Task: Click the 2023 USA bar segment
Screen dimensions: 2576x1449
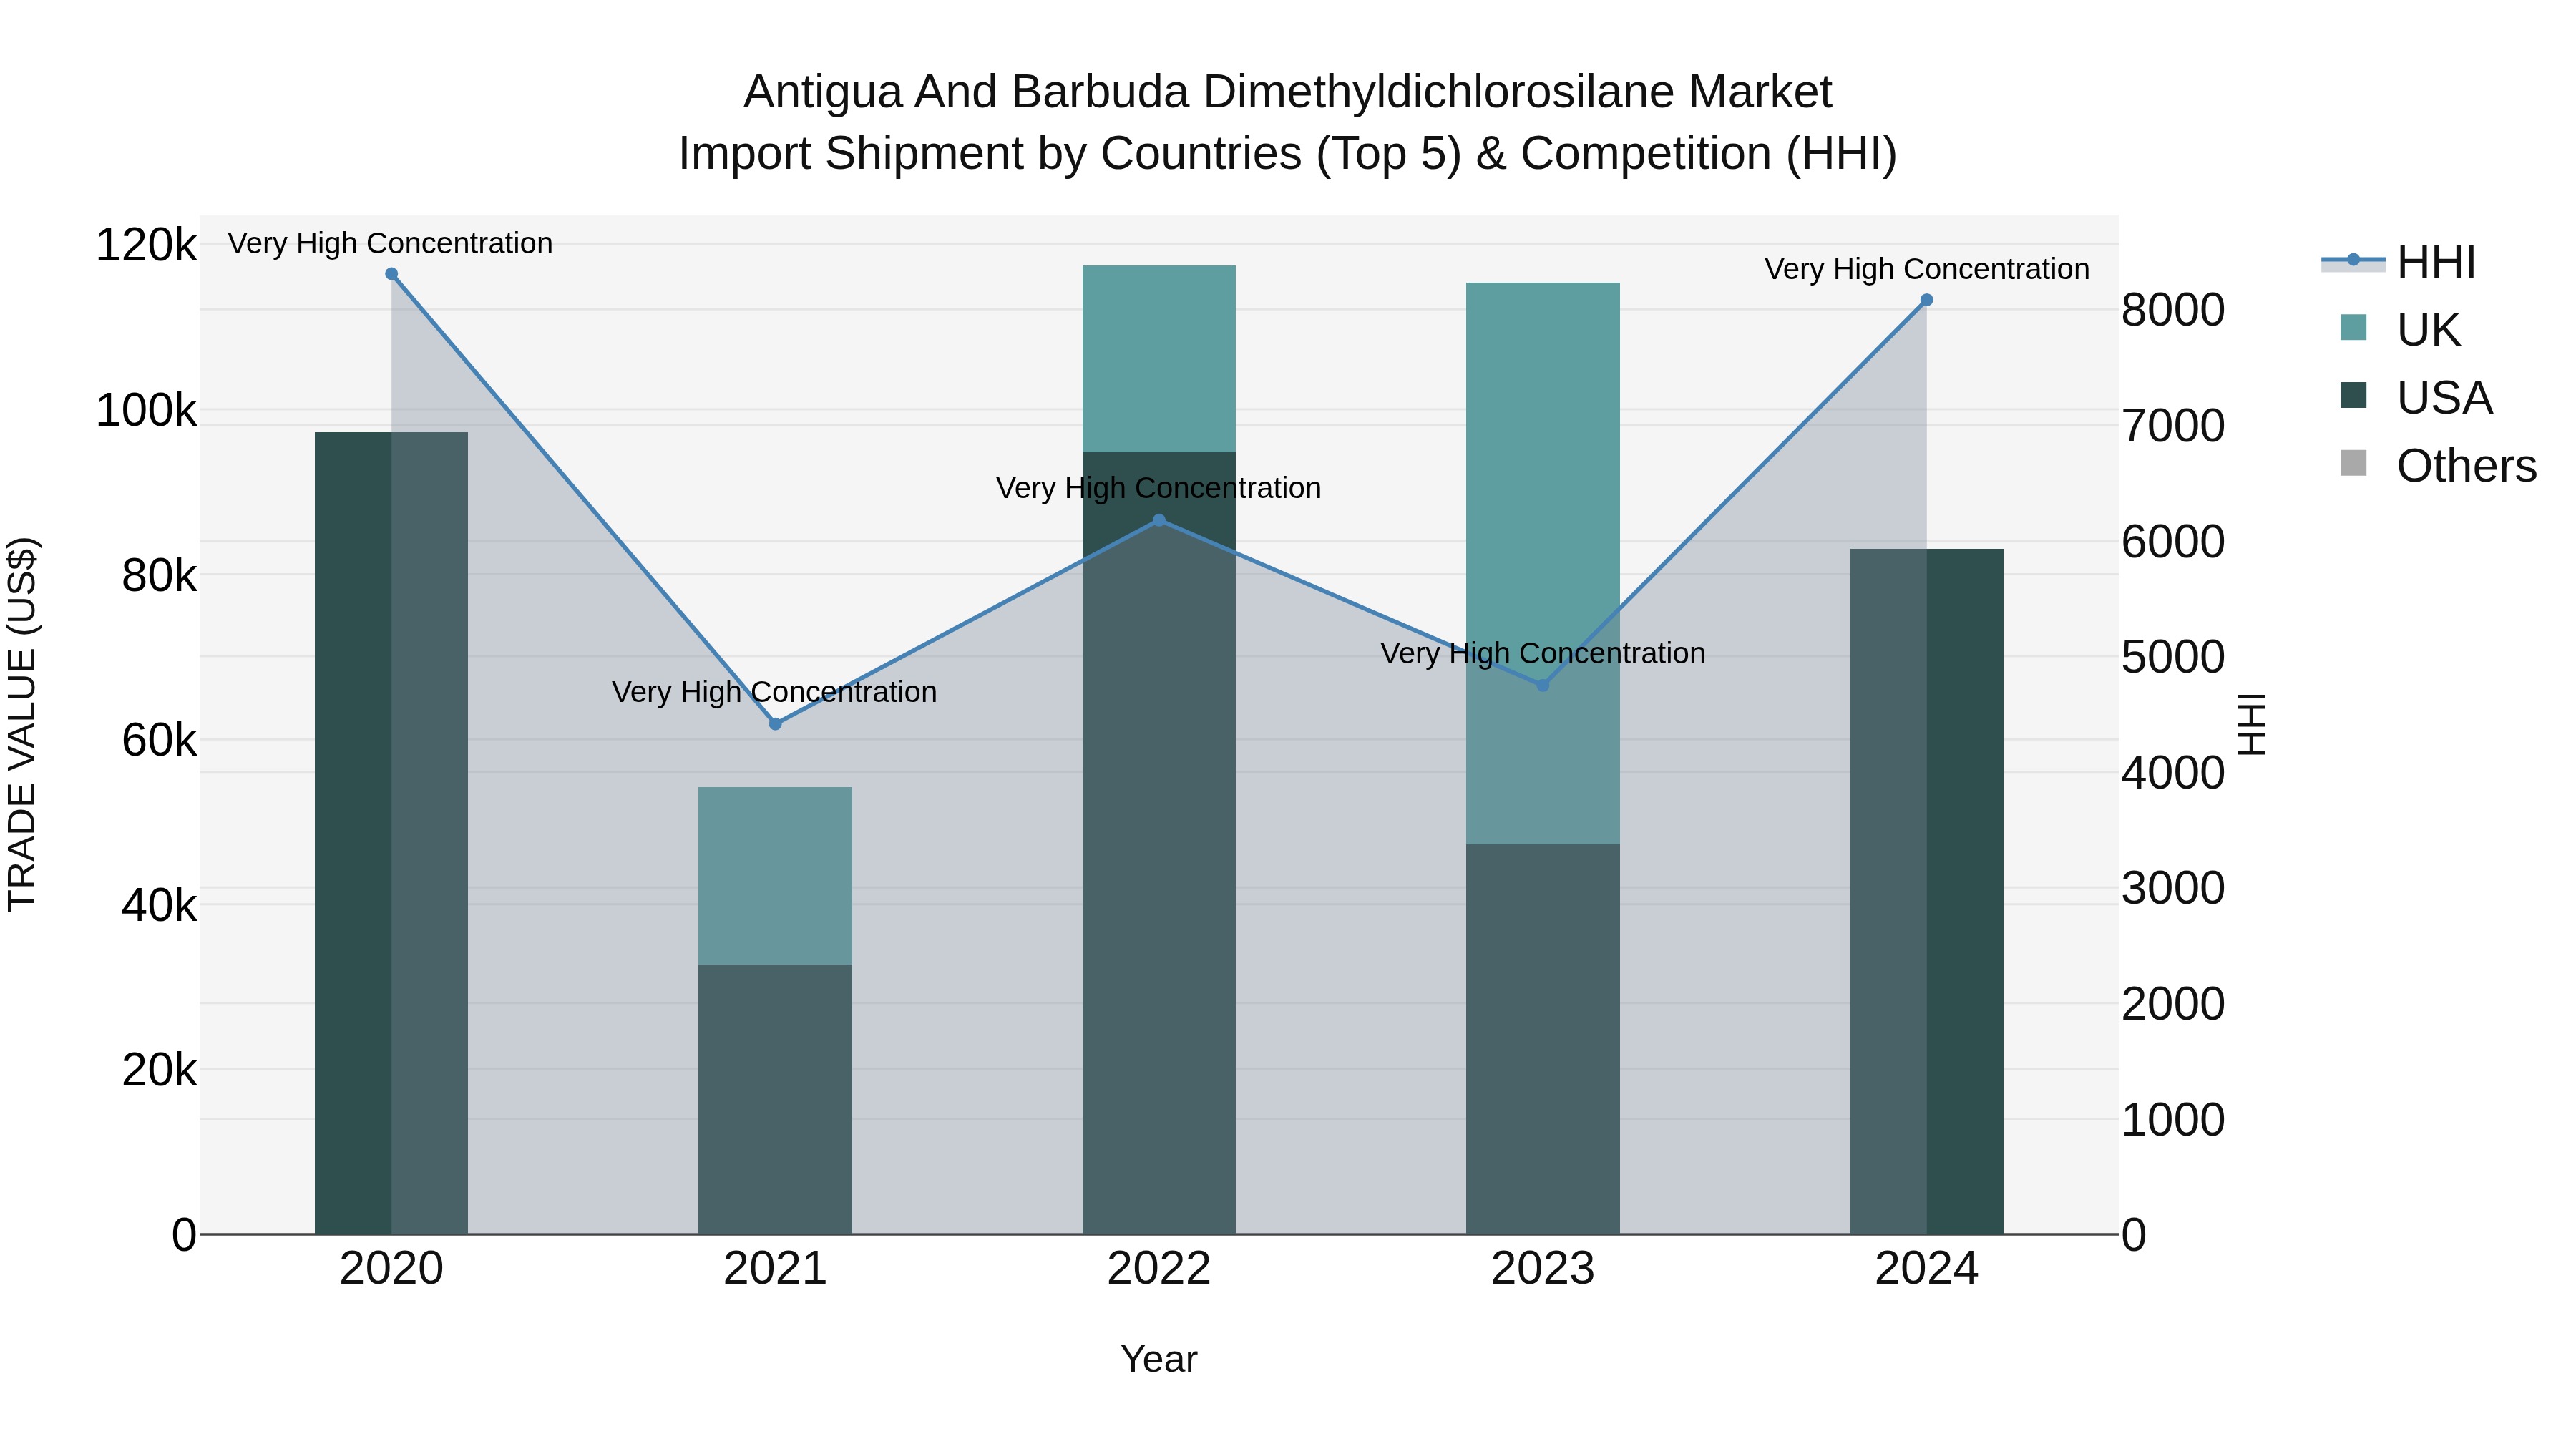Action: [x=1543, y=1039]
